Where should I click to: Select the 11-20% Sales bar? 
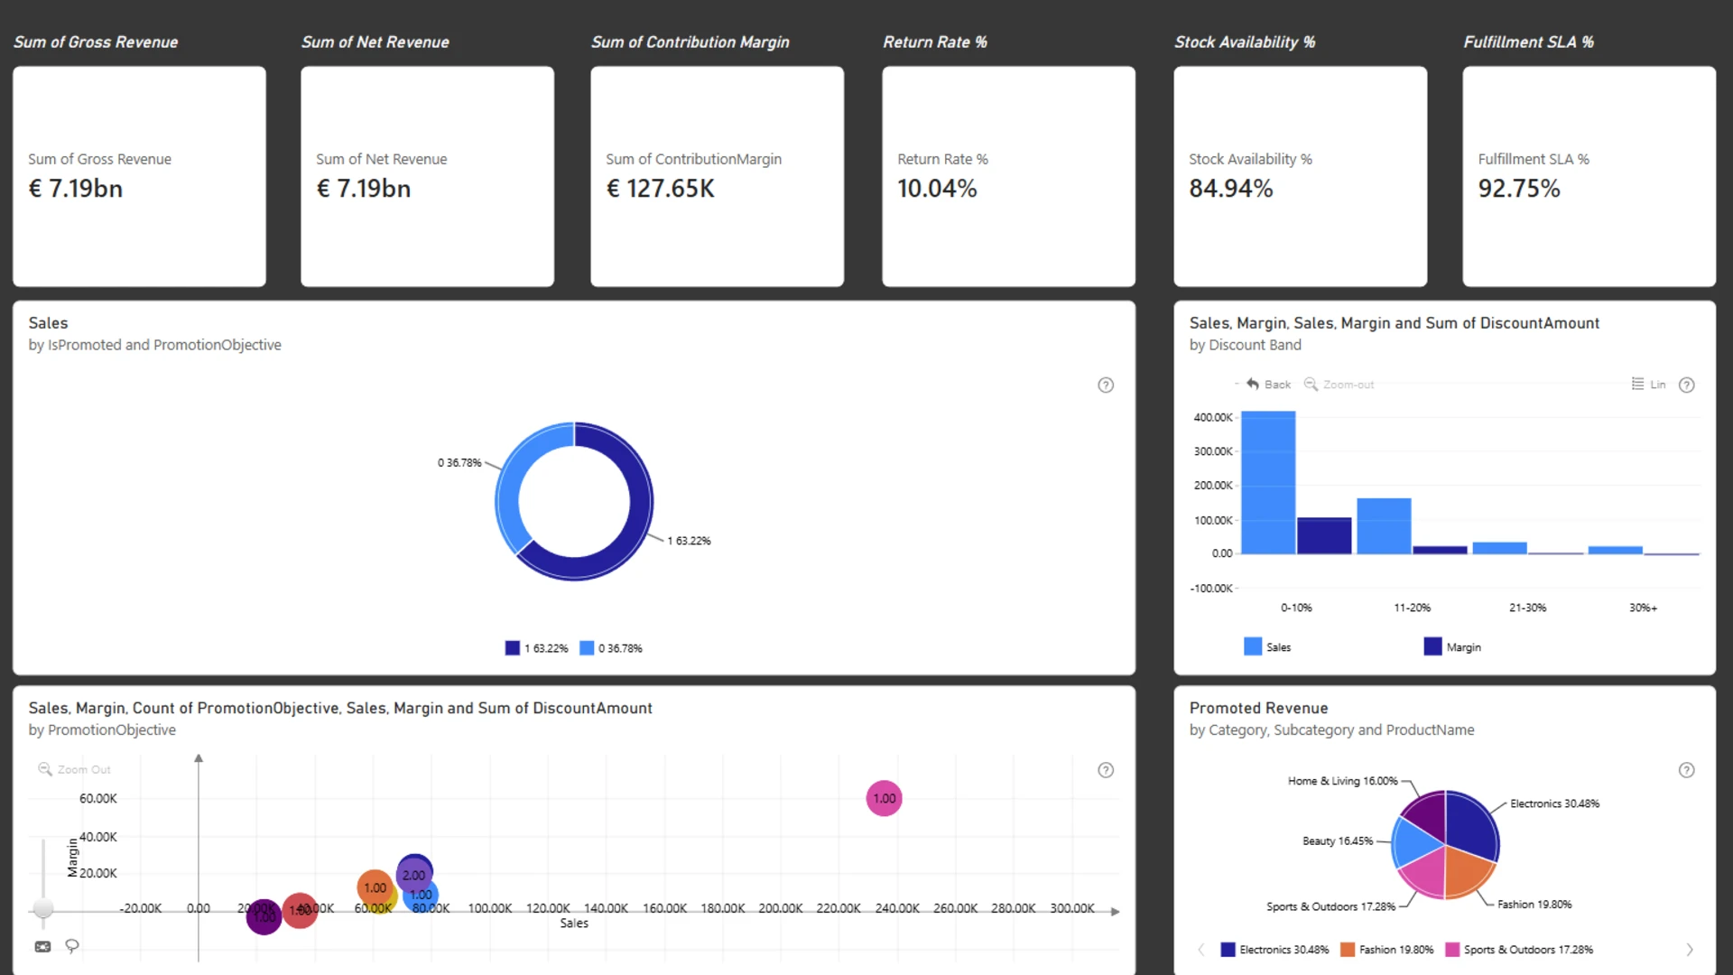[x=1384, y=525]
